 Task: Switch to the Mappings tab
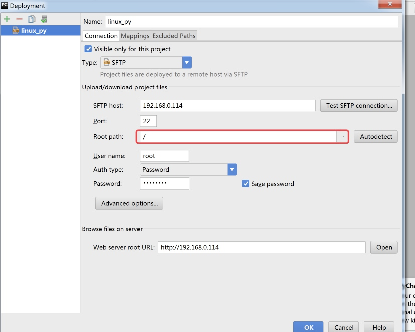click(135, 36)
